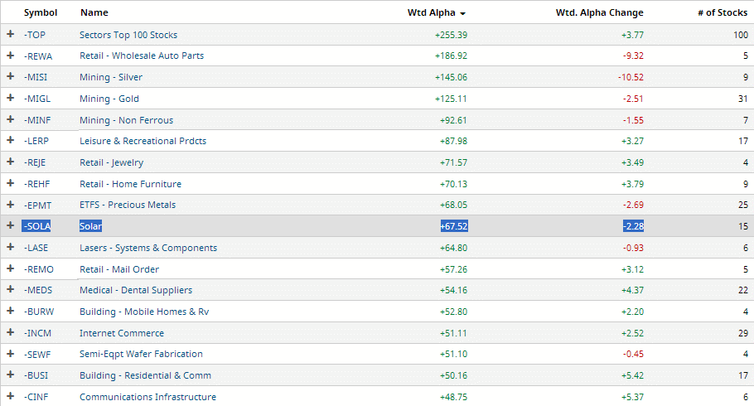Select the -9.32 alpha change value
Screen dimensions: 754x406
coord(633,56)
